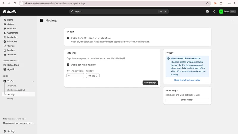Open the Solyio store account menu

[x=227, y=12]
